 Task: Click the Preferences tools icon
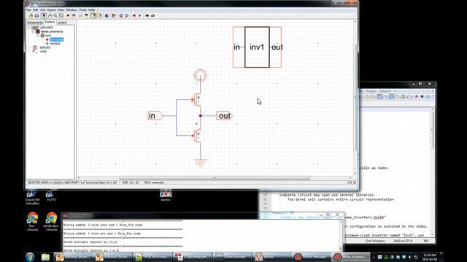pos(114,15)
